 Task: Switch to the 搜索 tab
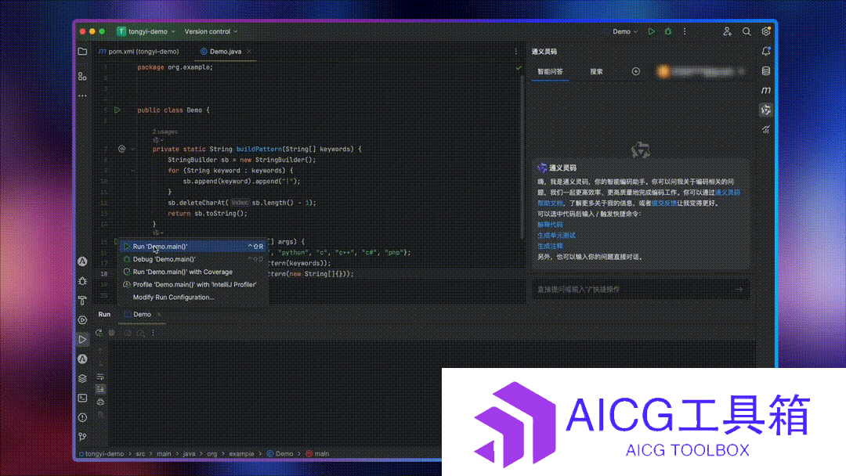click(x=596, y=71)
